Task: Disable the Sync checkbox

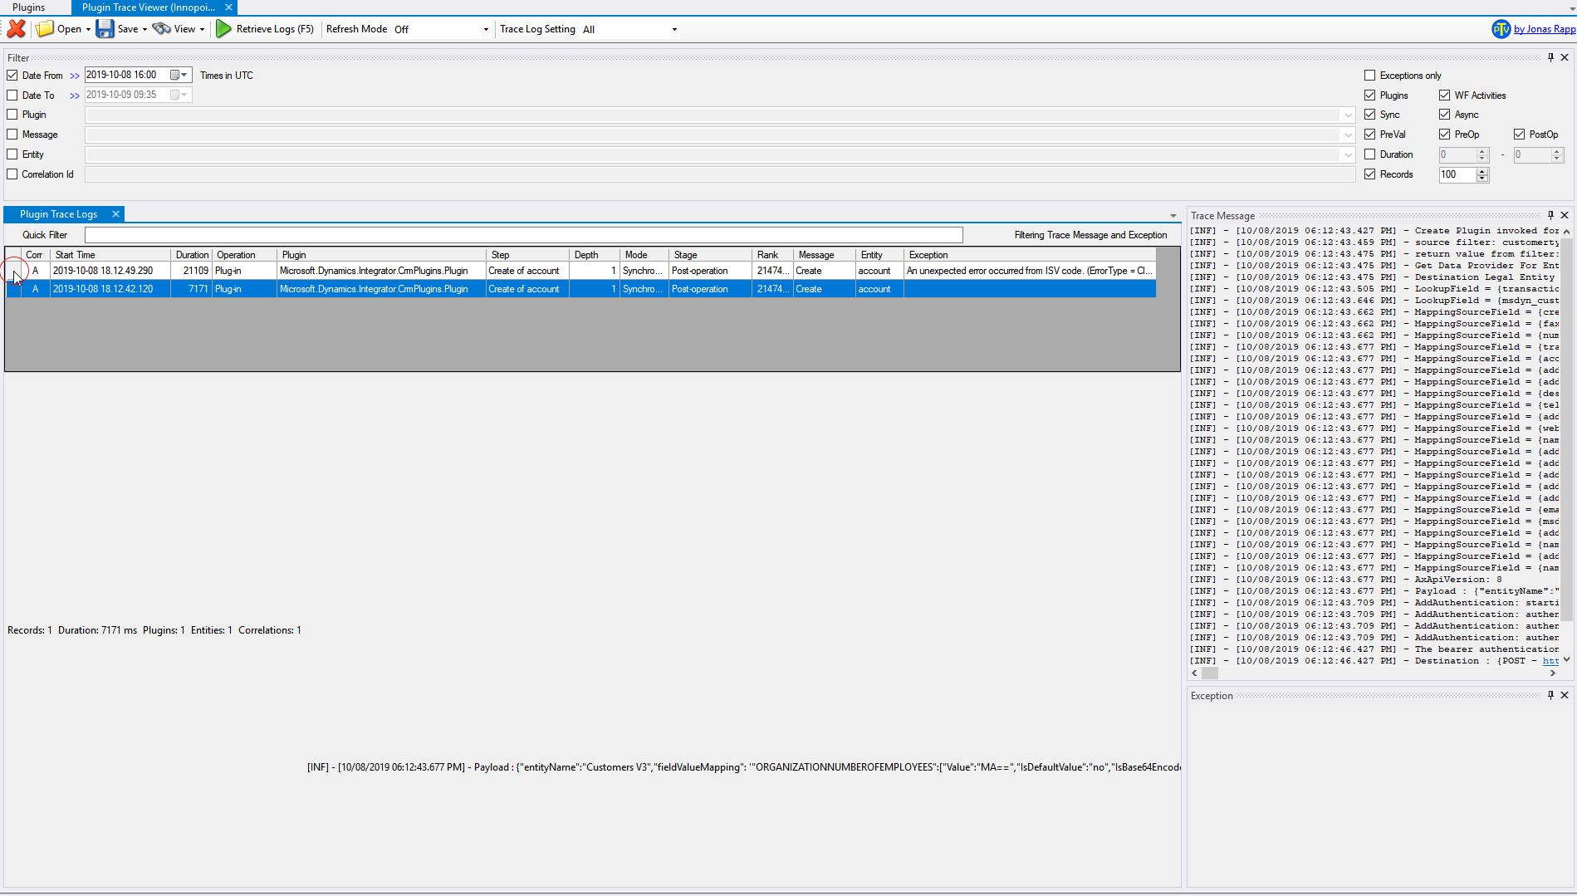Action: point(1371,114)
